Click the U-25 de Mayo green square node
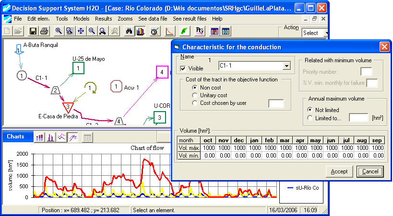This screenshot has width=393, height=216. pyautogui.click(x=78, y=68)
